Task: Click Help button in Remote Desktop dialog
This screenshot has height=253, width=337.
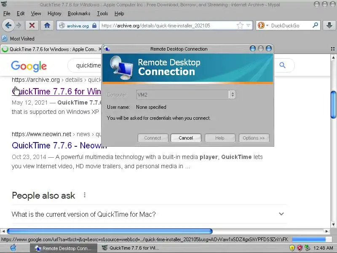Action: 220,138
